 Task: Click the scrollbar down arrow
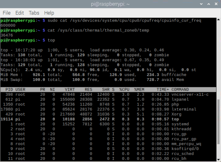[x=219, y=160]
